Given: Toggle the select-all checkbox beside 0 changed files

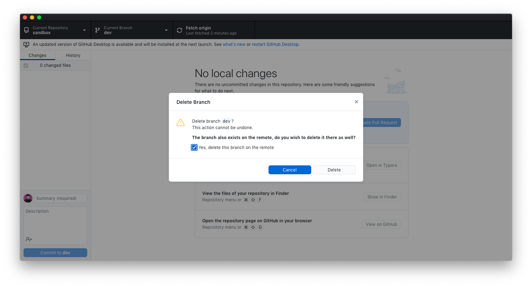Looking at the screenshot, I should click(26, 65).
